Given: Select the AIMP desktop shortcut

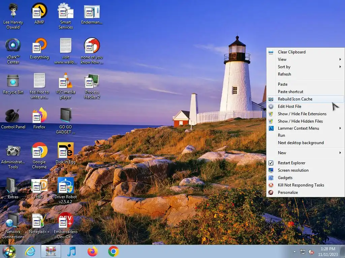Looking at the screenshot, I should 39,13.
